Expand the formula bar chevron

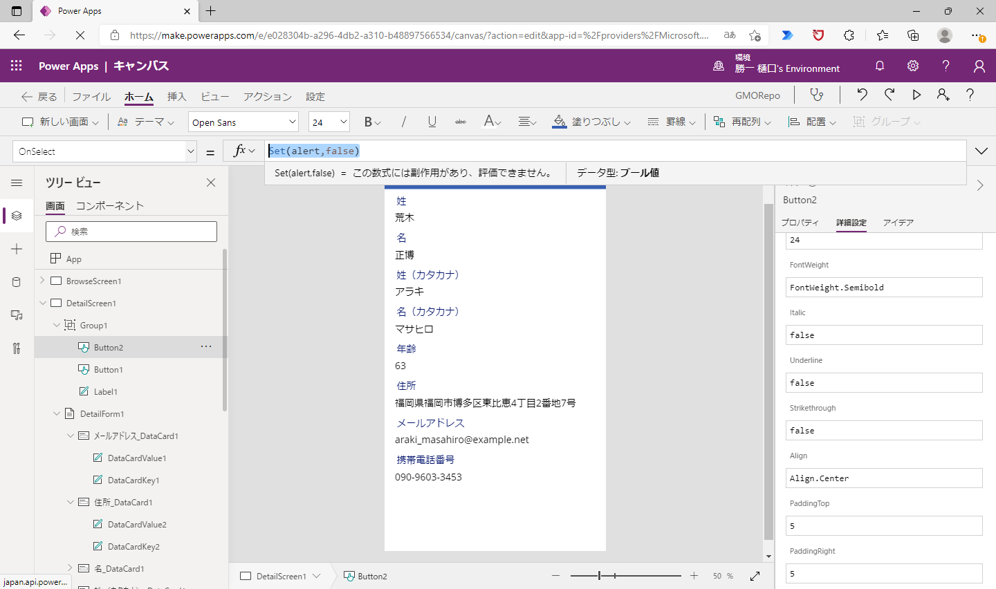click(x=981, y=151)
